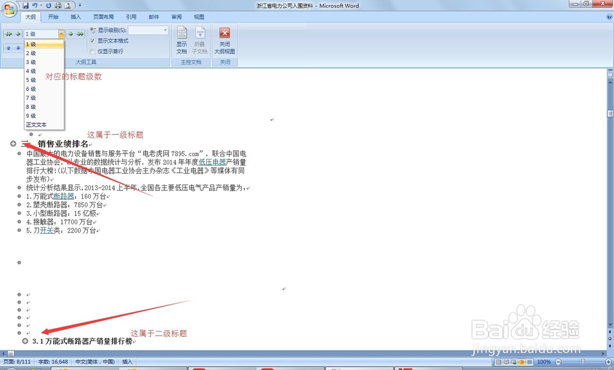
Task: Undo the last action
Action: (35, 6)
